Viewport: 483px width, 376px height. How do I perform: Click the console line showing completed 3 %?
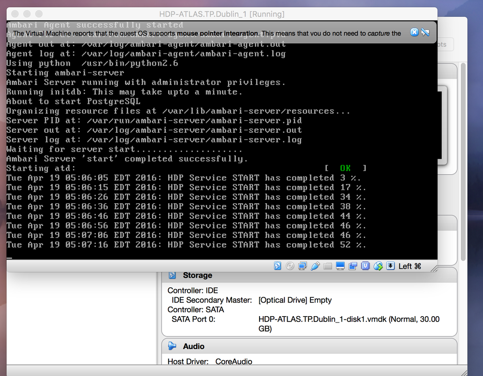(x=184, y=178)
